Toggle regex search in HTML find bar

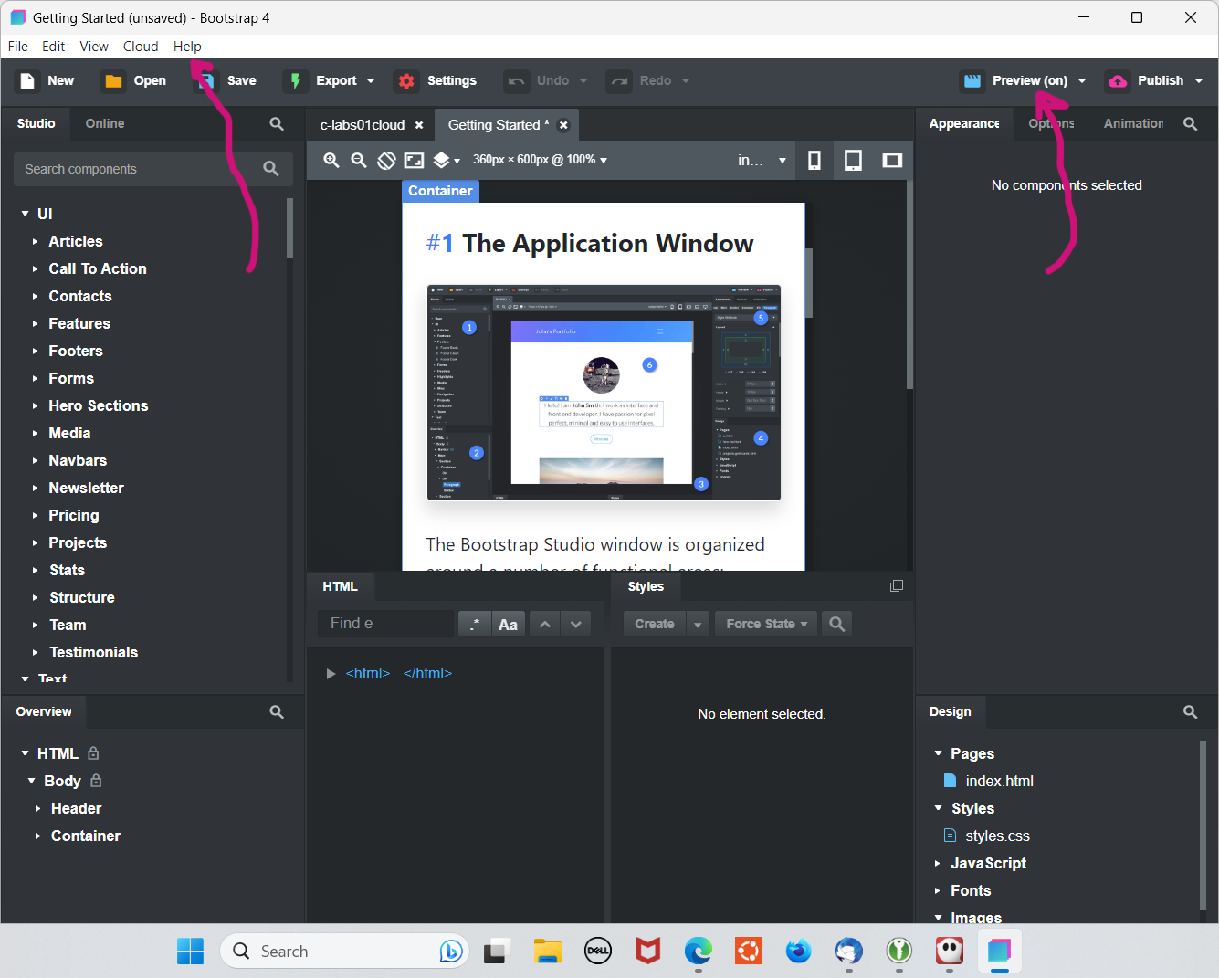(474, 624)
